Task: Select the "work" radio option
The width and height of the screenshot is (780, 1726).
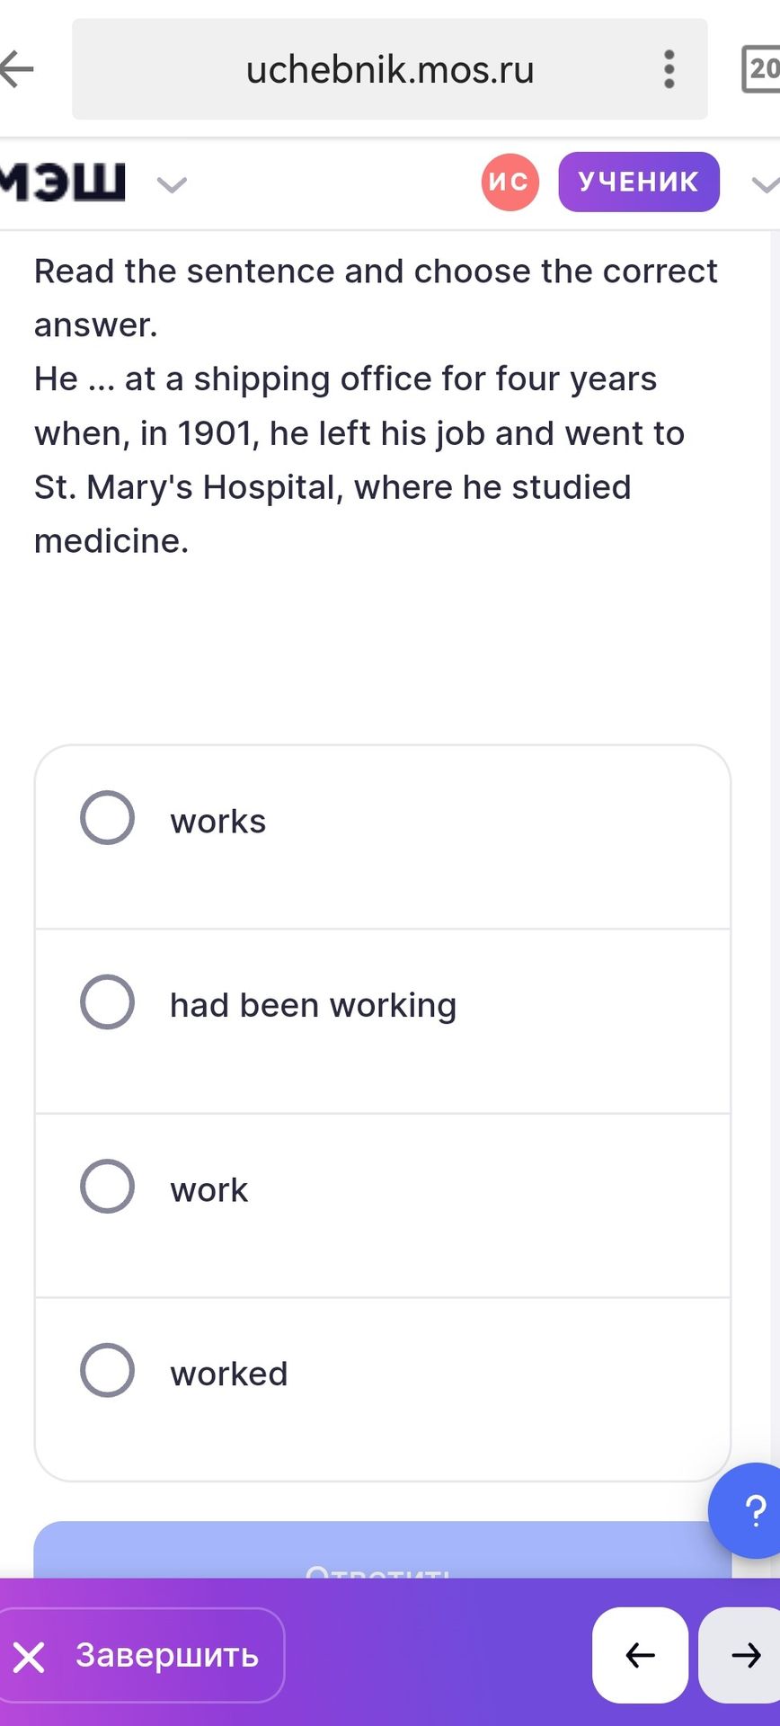Action: click(x=107, y=1187)
